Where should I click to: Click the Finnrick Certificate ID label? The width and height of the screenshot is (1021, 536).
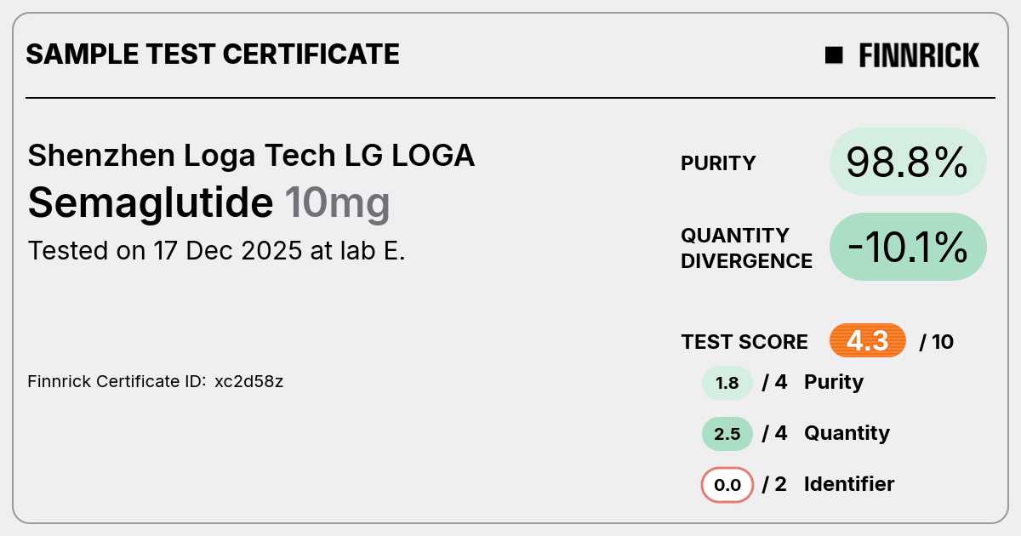coord(117,381)
